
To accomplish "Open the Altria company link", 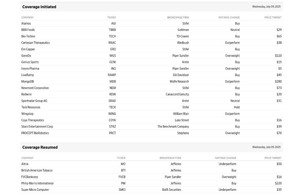I will [x=25, y=164].
